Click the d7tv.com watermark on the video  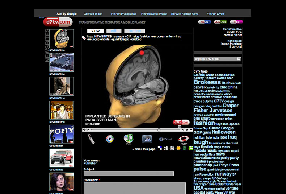coord(181,123)
